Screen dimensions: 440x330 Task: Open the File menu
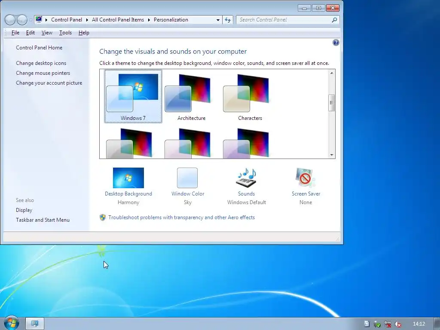15,33
